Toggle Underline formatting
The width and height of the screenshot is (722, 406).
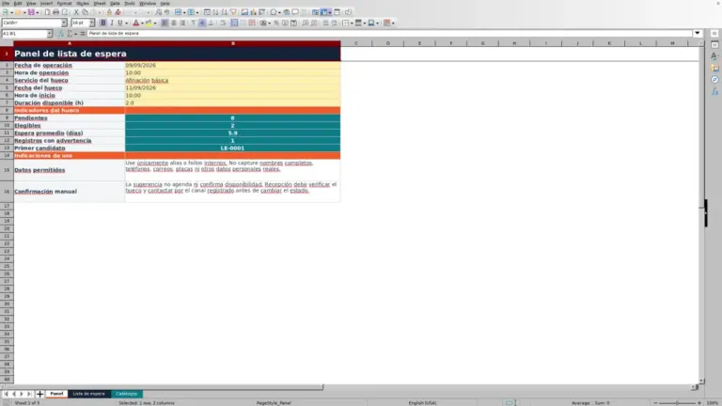(120, 23)
